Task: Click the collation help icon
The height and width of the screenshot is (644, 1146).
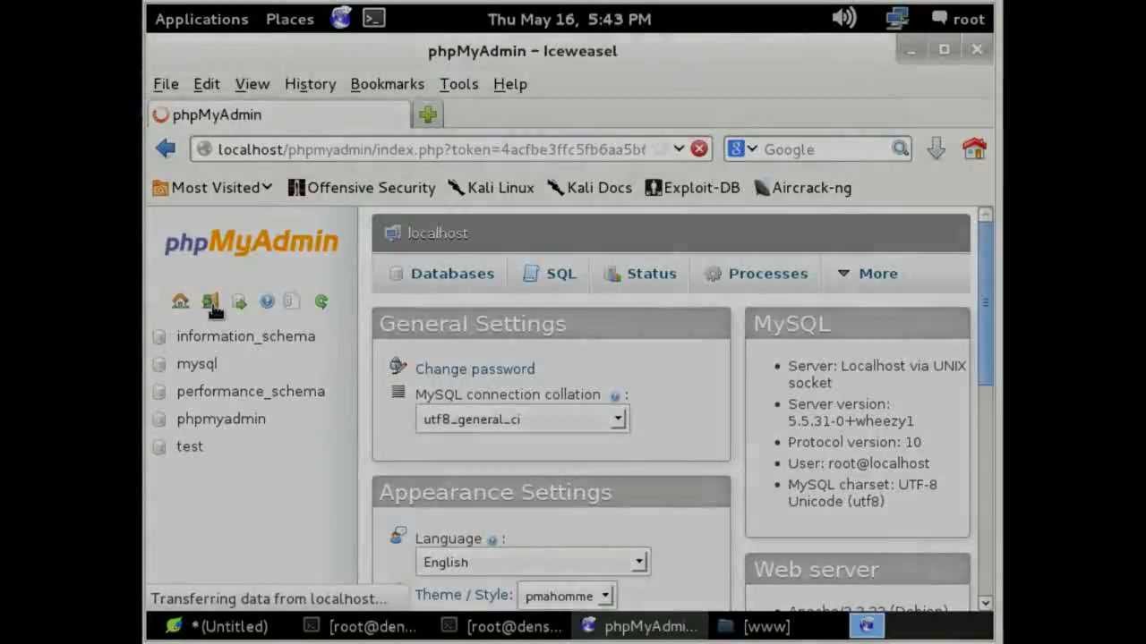Action: pyautogui.click(x=615, y=395)
